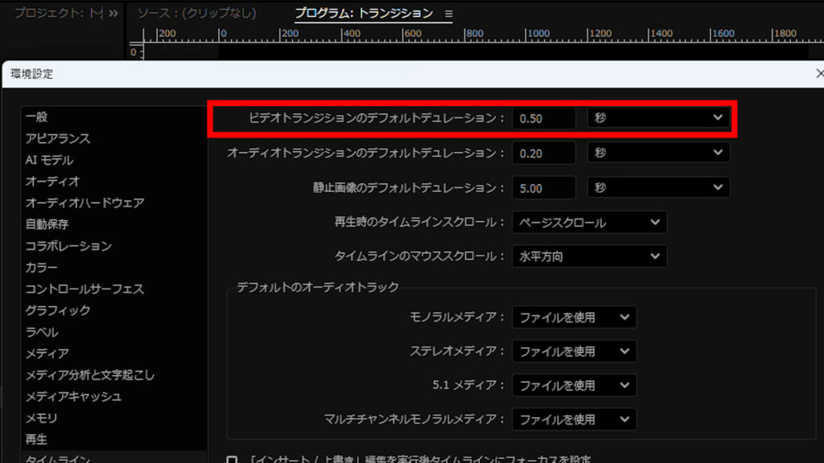Select the オーディオハードウェア preferences category

tap(84, 203)
